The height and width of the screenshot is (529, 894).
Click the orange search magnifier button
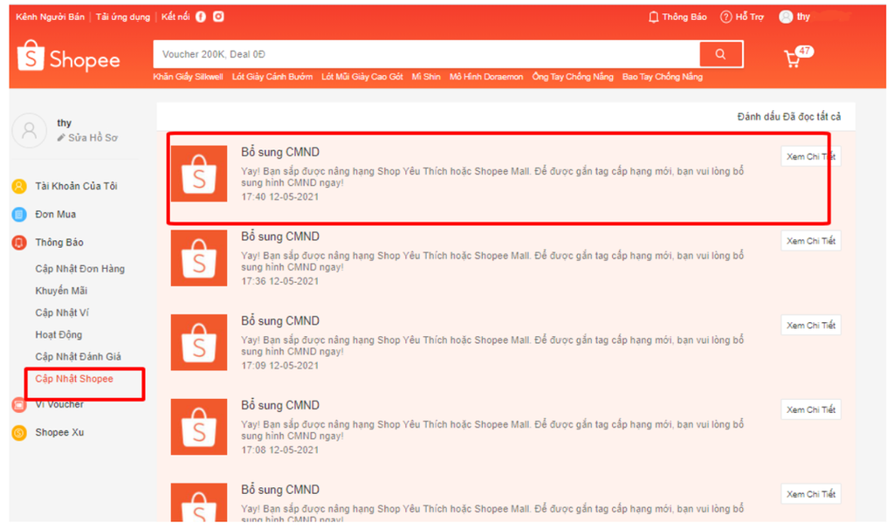coord(720,54)
